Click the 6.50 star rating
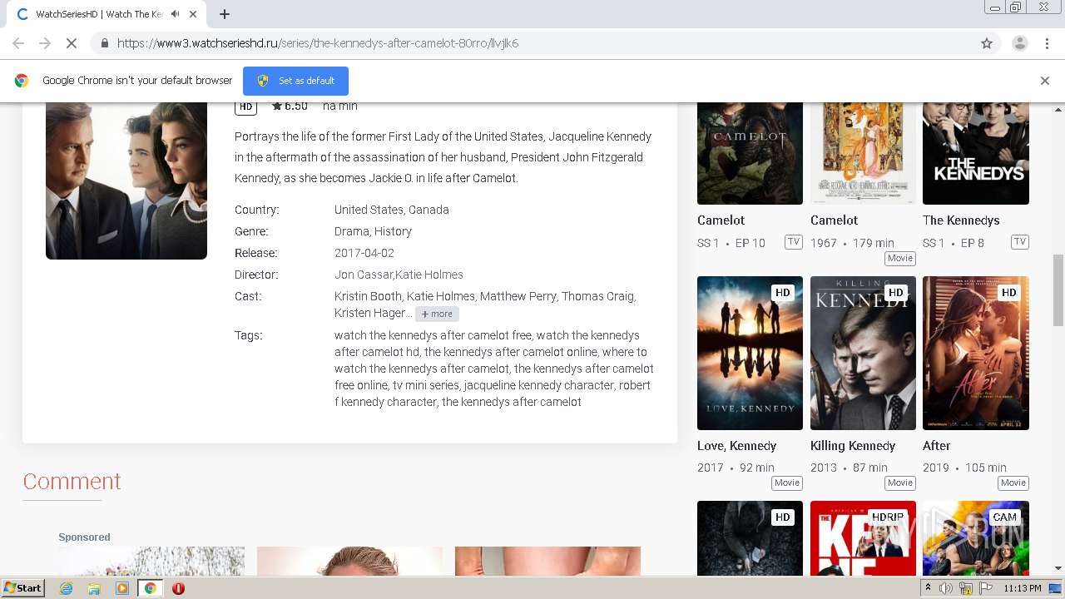1065x599 pixels. click(290, 106)
